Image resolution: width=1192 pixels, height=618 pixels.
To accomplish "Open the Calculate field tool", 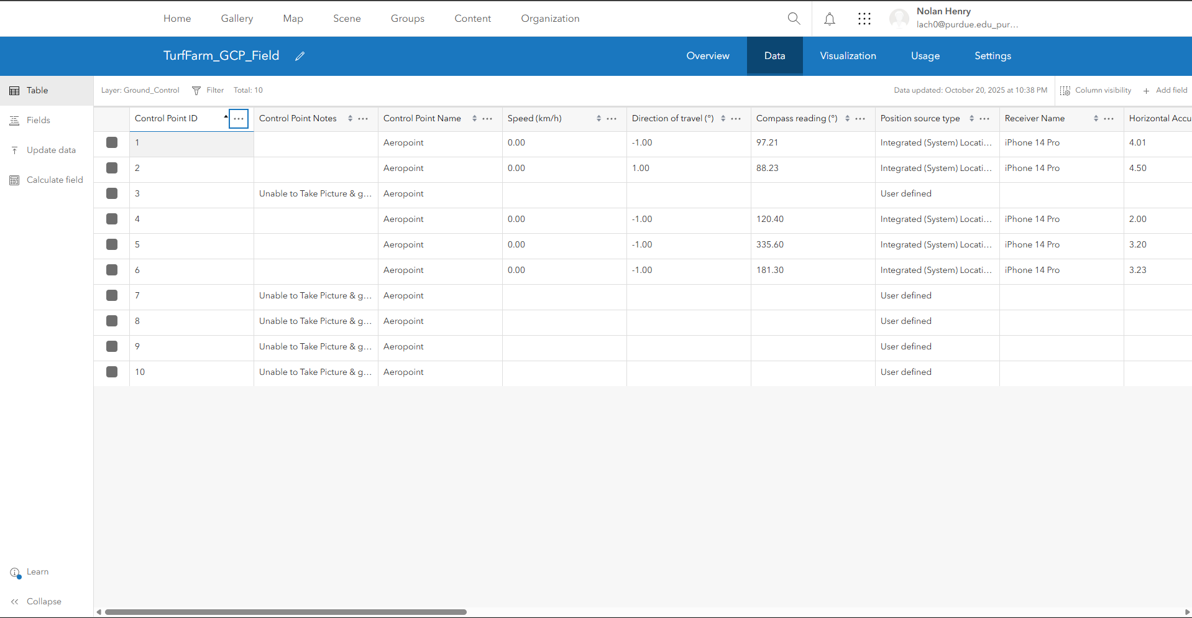I will coord(46,180).
